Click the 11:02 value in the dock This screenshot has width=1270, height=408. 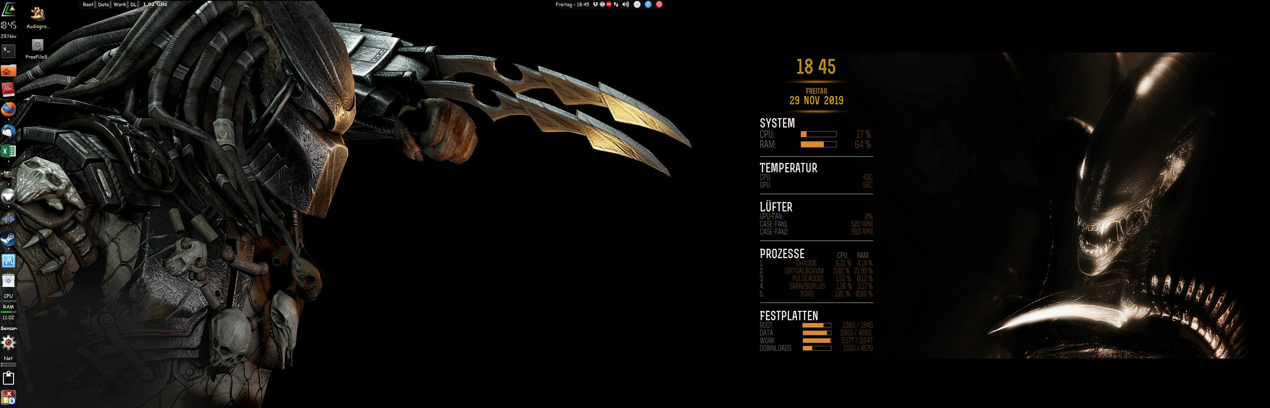click(x=8, y=318)
